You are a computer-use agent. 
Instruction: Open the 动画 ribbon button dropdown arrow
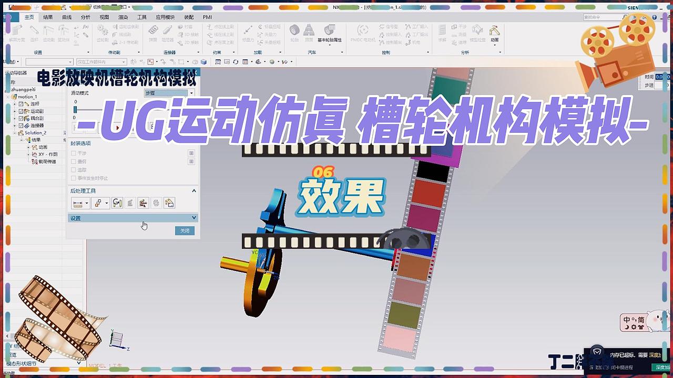[494, 45]
